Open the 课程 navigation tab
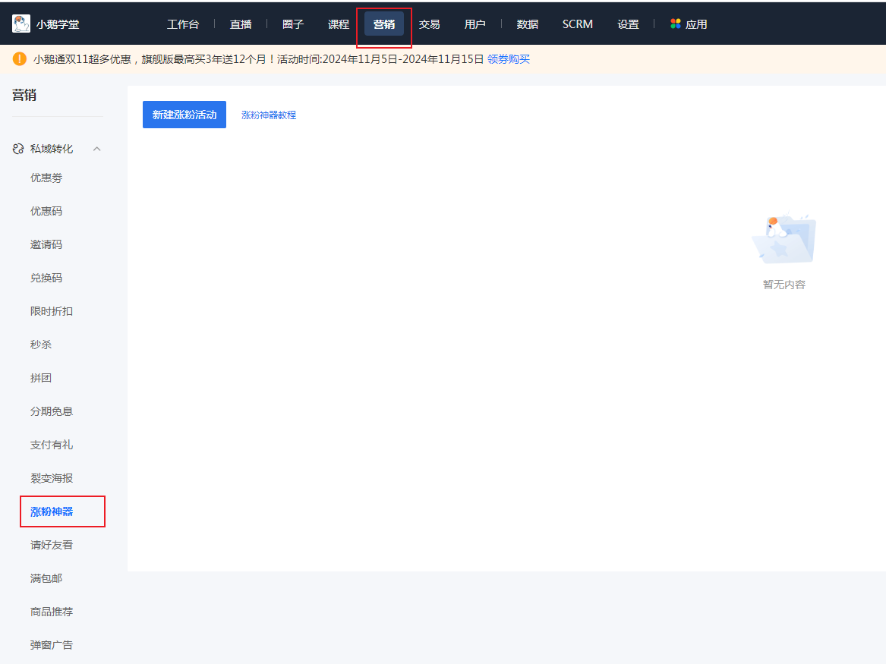The width and height of the screenshot is (886, 664). pyautogui.click(x=339, y=24)
